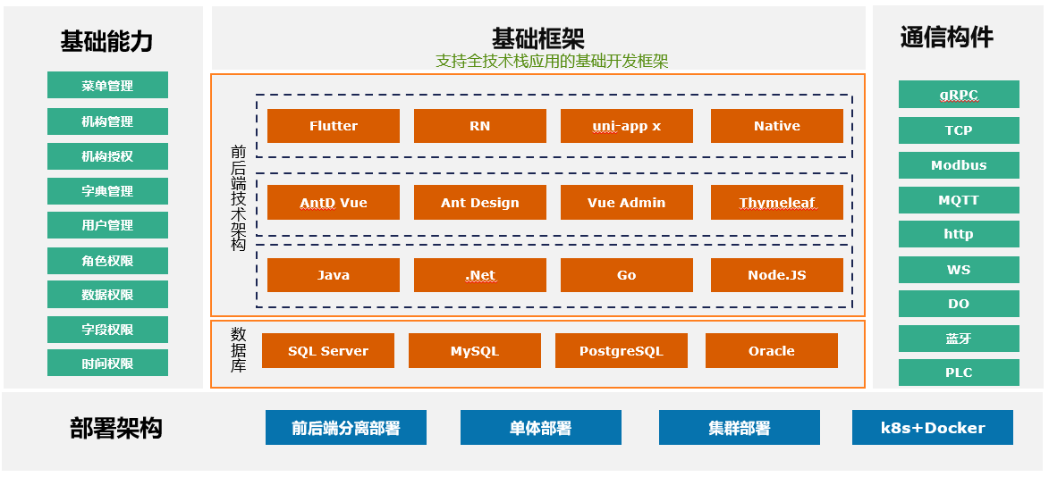
Task: Click the 集群部署 deployment option
Action: [x=739, y=428]
